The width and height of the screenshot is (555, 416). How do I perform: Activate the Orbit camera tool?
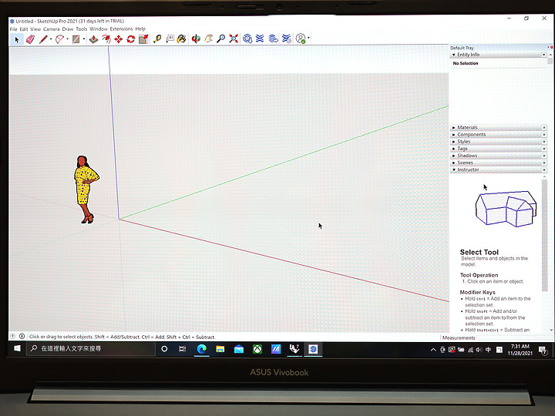click(196, 39)
